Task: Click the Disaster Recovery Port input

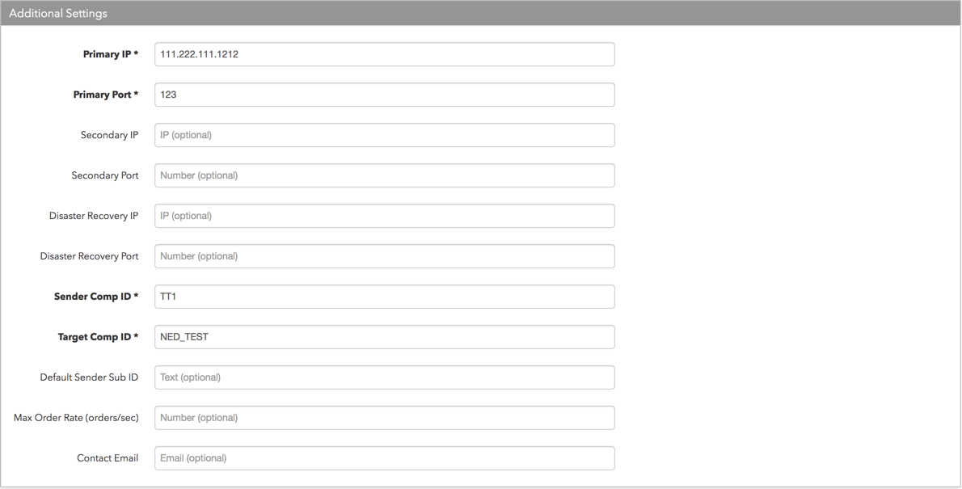Action: click(384, 256)
